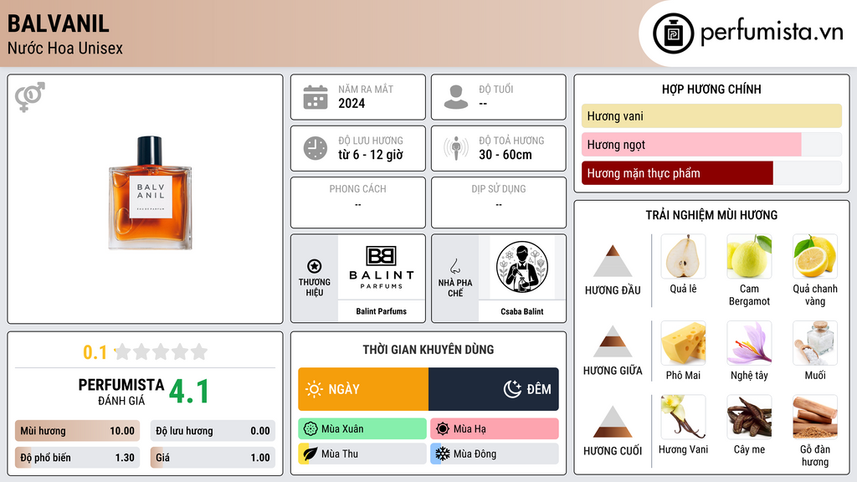This screenshot has height=482, width=857.
Task: Click the moon icon in Đêm
Action: 512,389
